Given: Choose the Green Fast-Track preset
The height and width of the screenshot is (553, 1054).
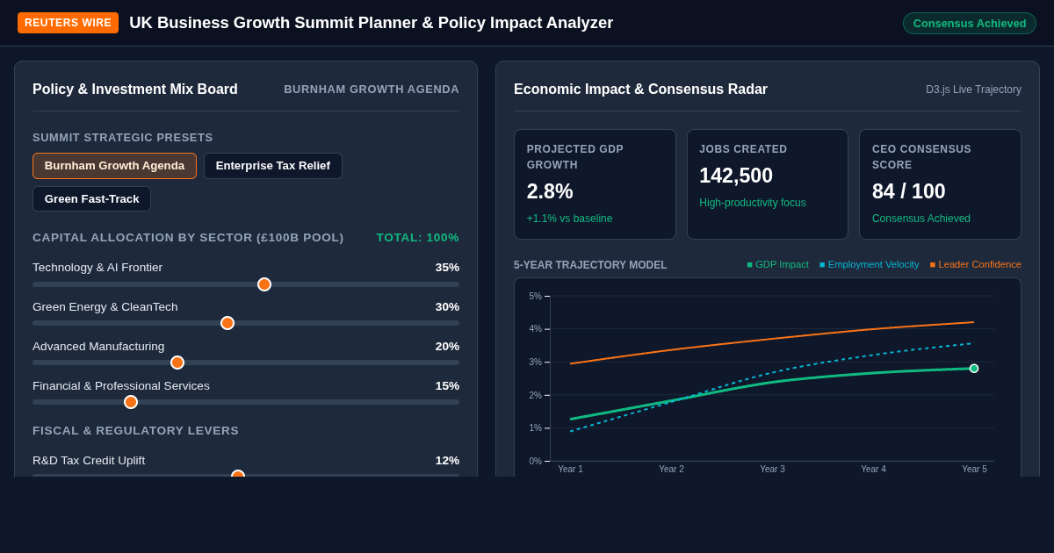Looking at the screenshot, I should (91, 199).
